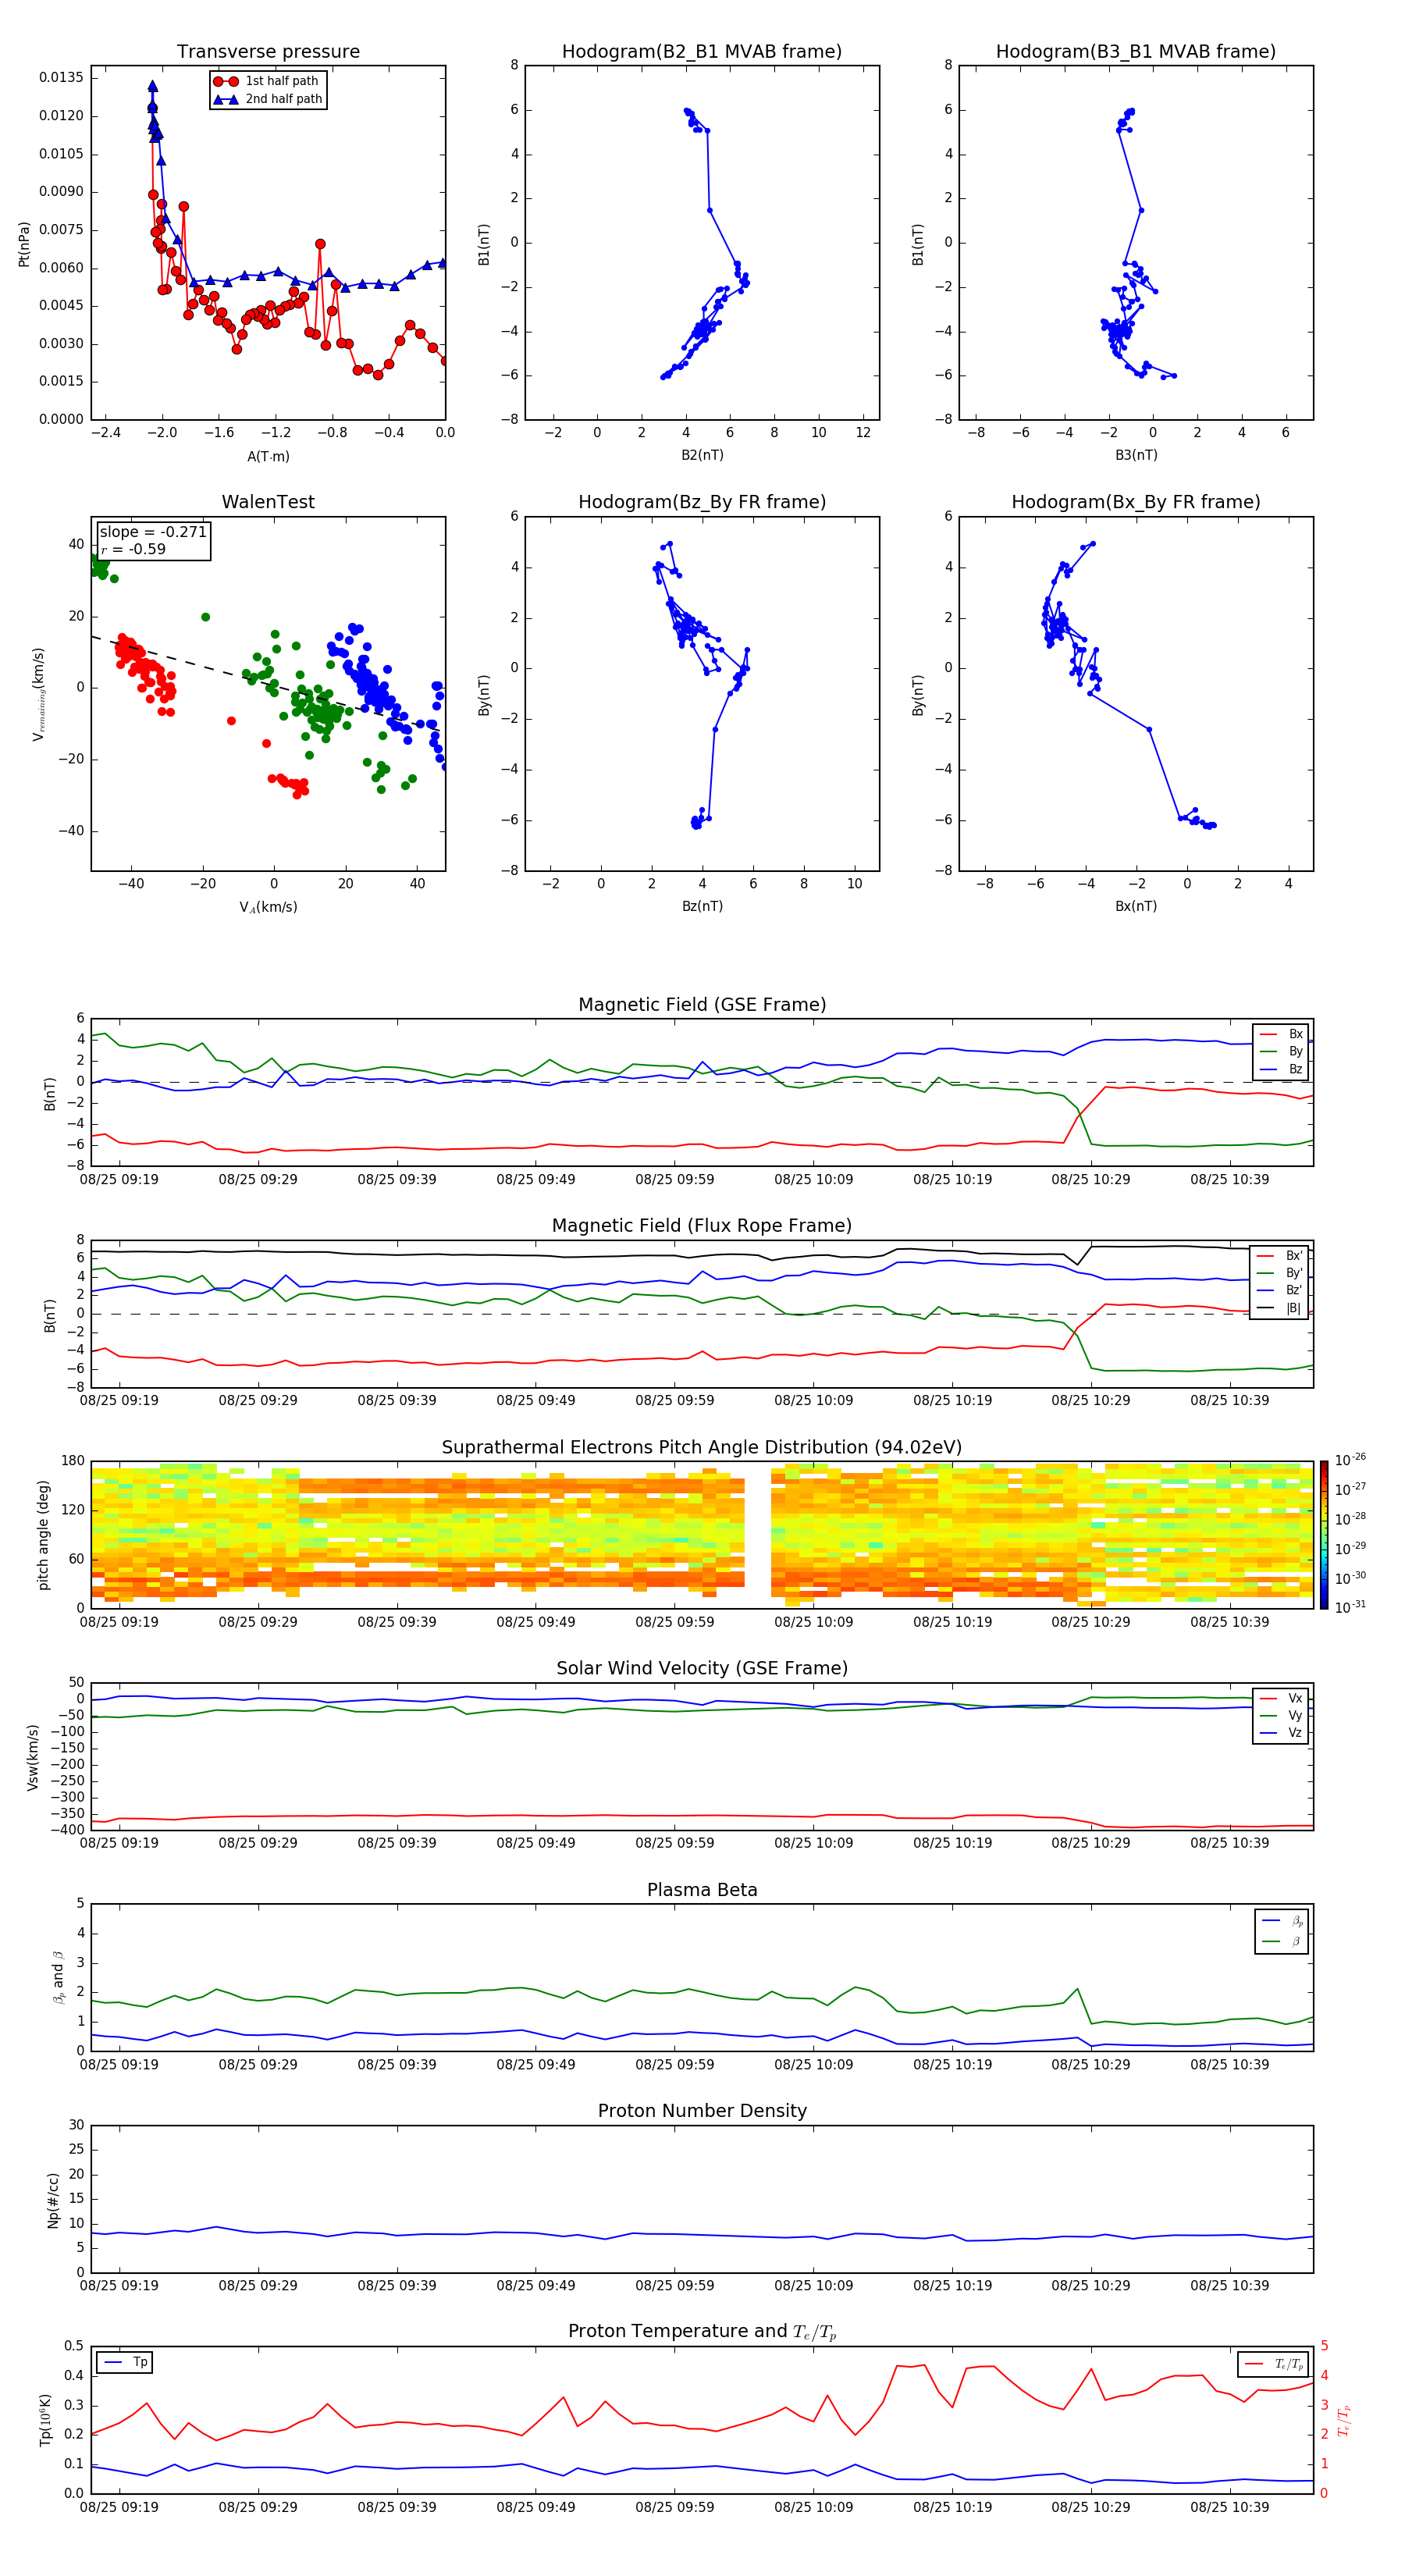Click the 'Plasma Beta' panel title
This screenshot has width=1405, height=2576.
pos(702,1890)
